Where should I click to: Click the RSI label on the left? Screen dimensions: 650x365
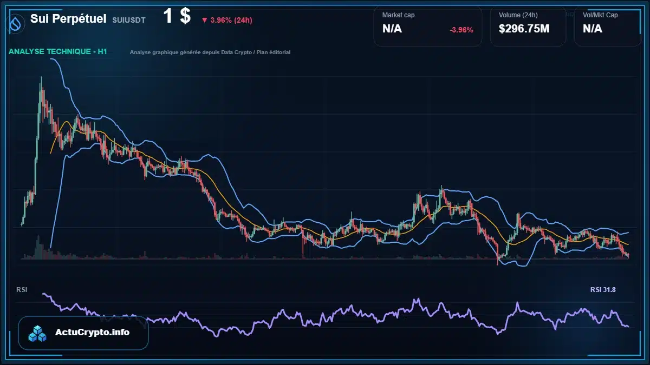pos(22,290)
